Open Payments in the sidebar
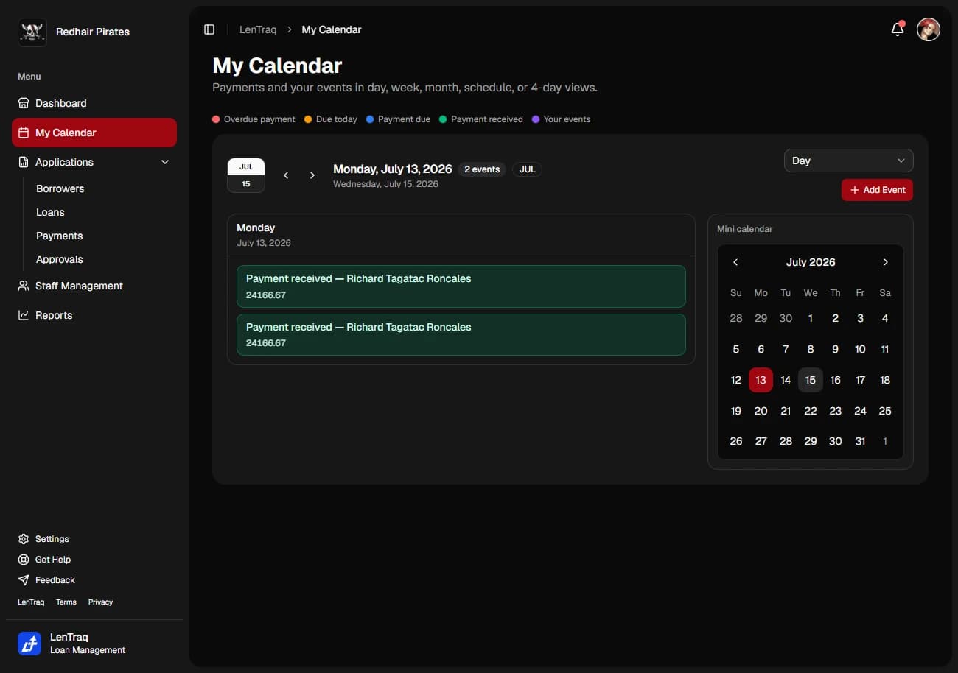The image size is (958, 673). click(x=59, y=236)
